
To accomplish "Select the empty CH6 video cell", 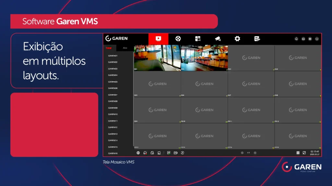I will tap(204, 84).
